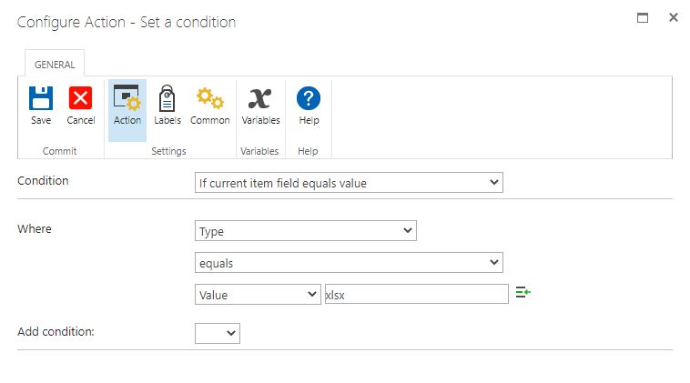690x383 pixels.
Task: Click the Save floppy disk icon
Action: (41, 97)
